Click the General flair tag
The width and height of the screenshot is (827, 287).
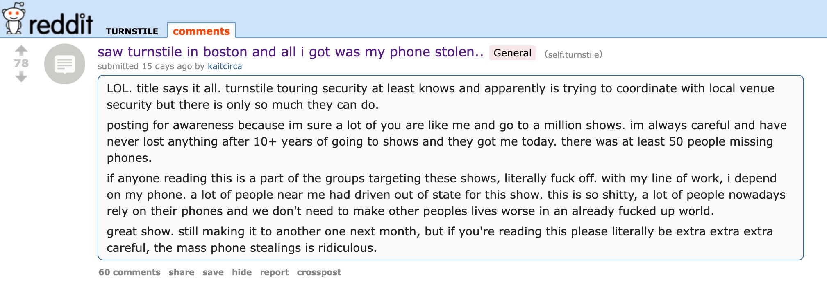512,53
